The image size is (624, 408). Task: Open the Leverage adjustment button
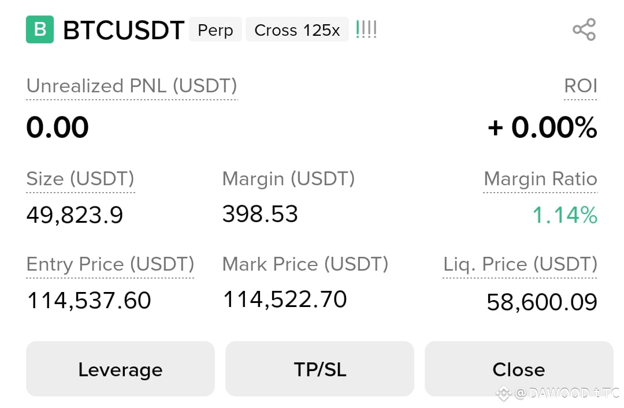point(120,369)
